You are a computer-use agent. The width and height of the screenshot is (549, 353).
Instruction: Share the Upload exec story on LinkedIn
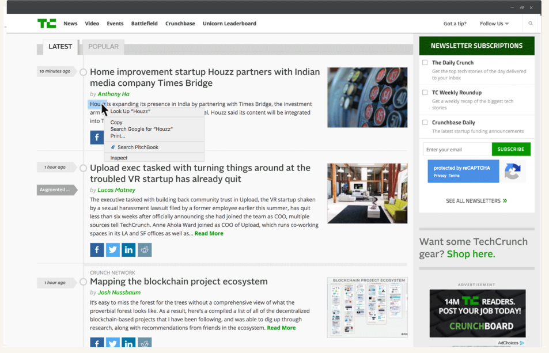point(128,250)
